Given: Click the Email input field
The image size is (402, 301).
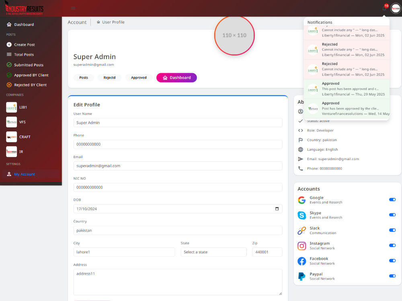Looking at the screenshot, I should (x=178, y=166).
